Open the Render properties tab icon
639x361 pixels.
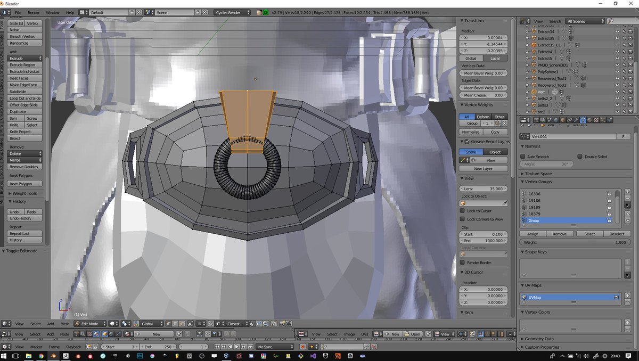(536, 120)
